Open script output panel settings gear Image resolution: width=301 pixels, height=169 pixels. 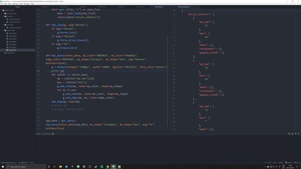(x=295, y=134)
